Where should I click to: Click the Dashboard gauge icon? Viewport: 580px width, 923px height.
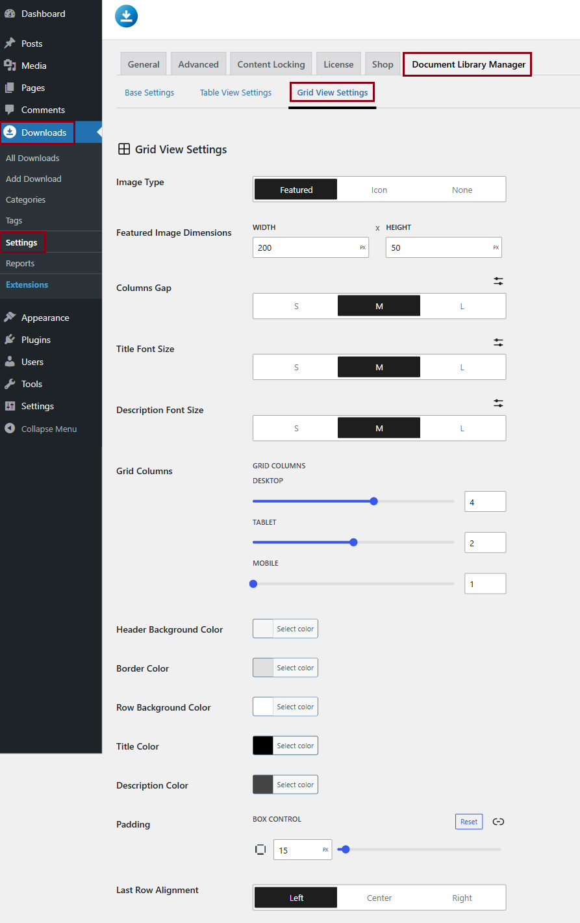pos(10,14)
